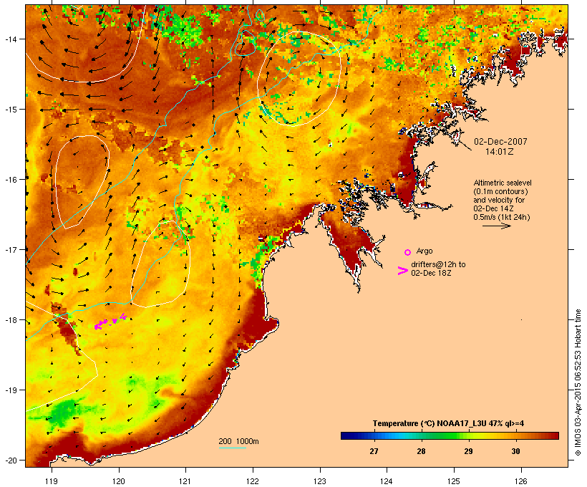Click the longitude label 120

(119, 481)
